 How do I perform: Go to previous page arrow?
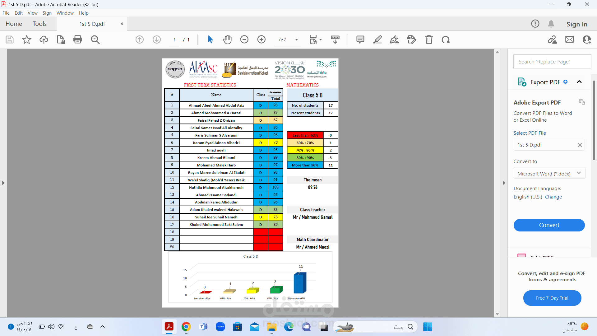point(140,40)
